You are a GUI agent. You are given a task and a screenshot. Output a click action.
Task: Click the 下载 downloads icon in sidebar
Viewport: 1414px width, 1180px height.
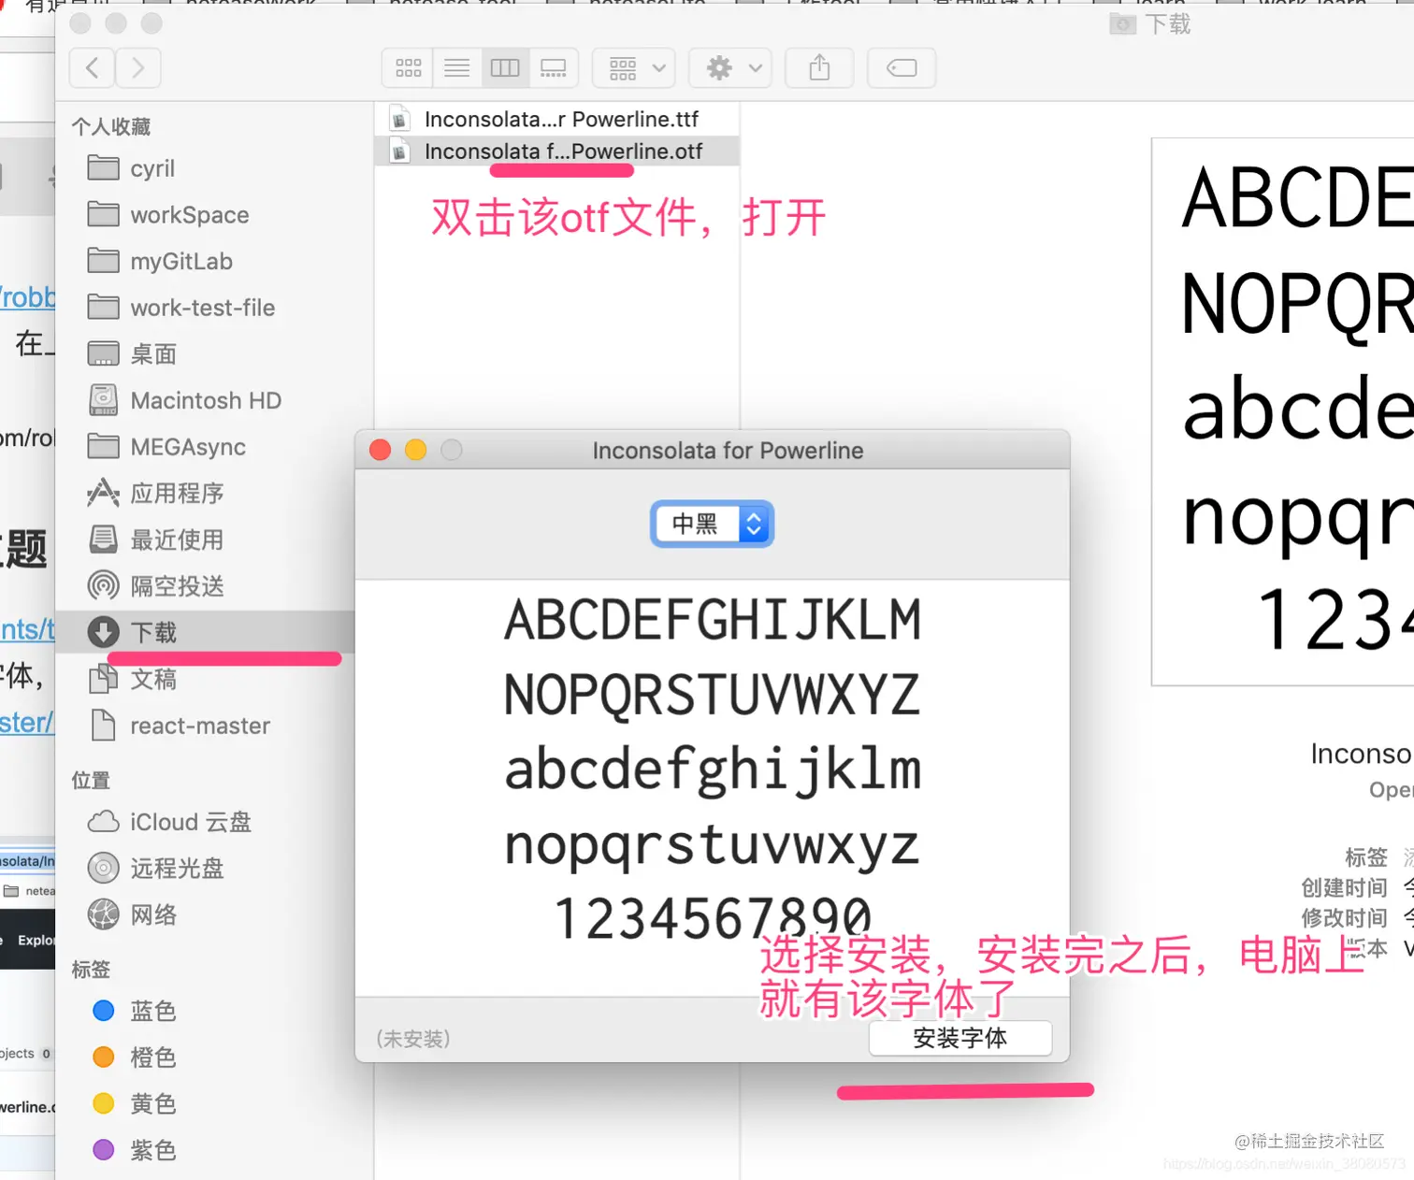click(x=103, y=632)
